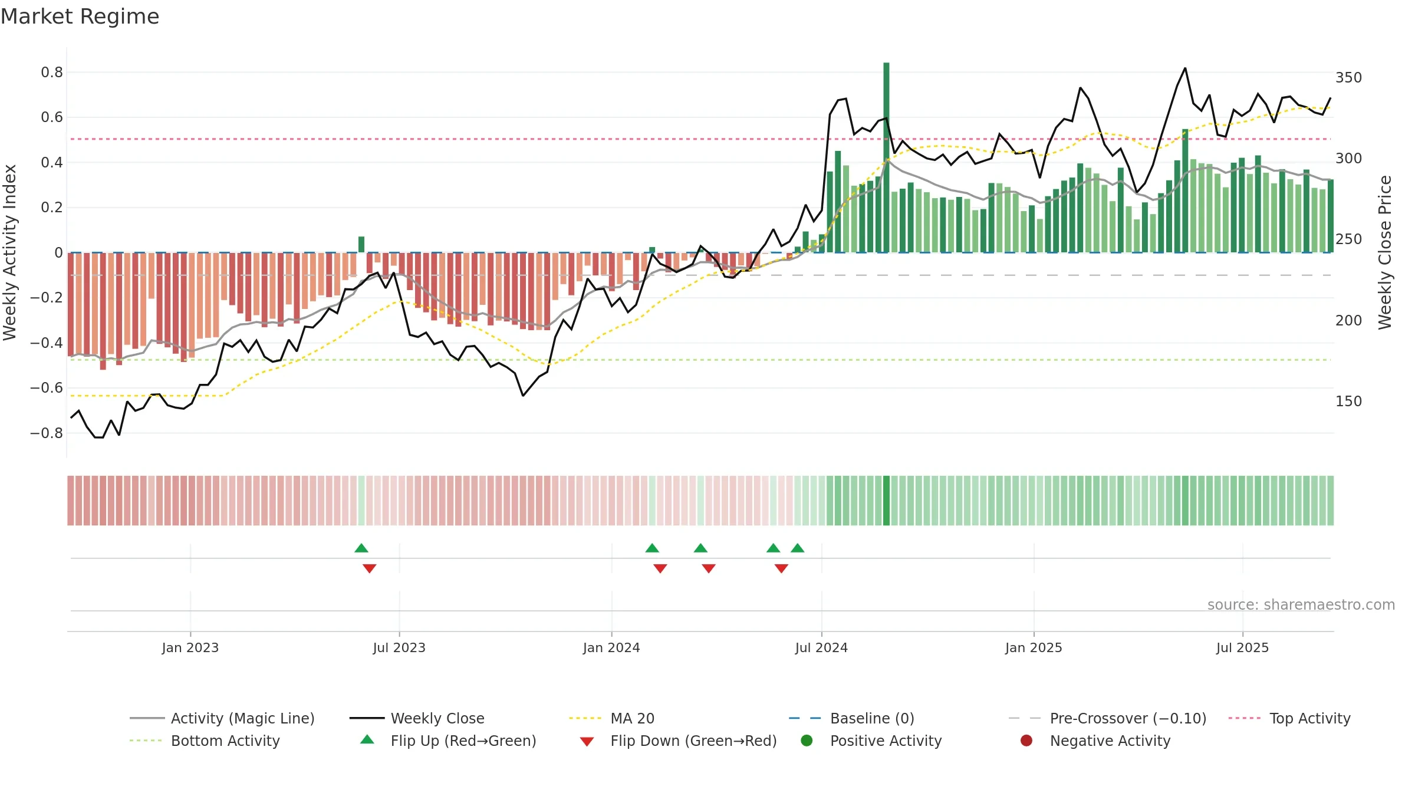Toggle the Flip Up (Red→Green) legend entry
Screen dimensions: 1415x796
coord(448,741)
